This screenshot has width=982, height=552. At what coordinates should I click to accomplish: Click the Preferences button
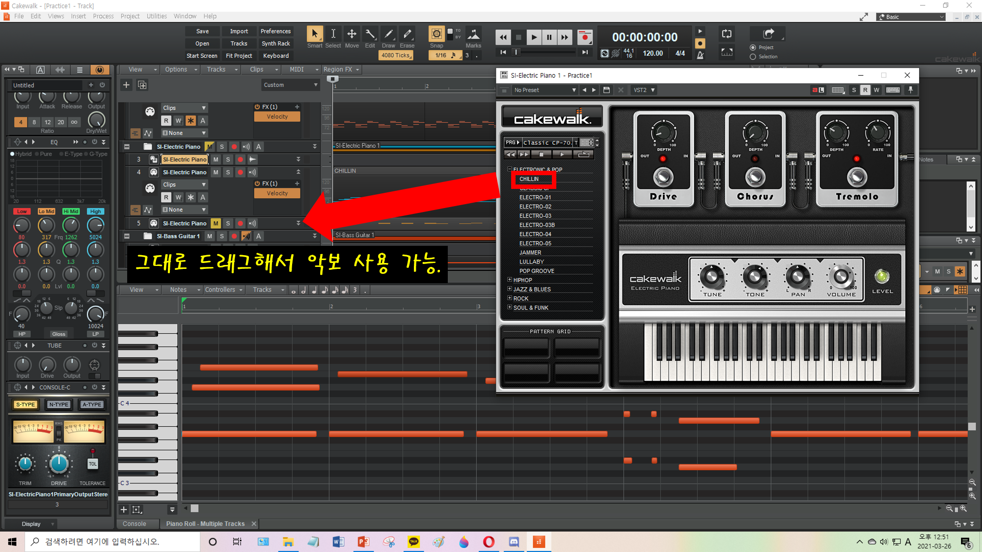(x=275, y=31)
